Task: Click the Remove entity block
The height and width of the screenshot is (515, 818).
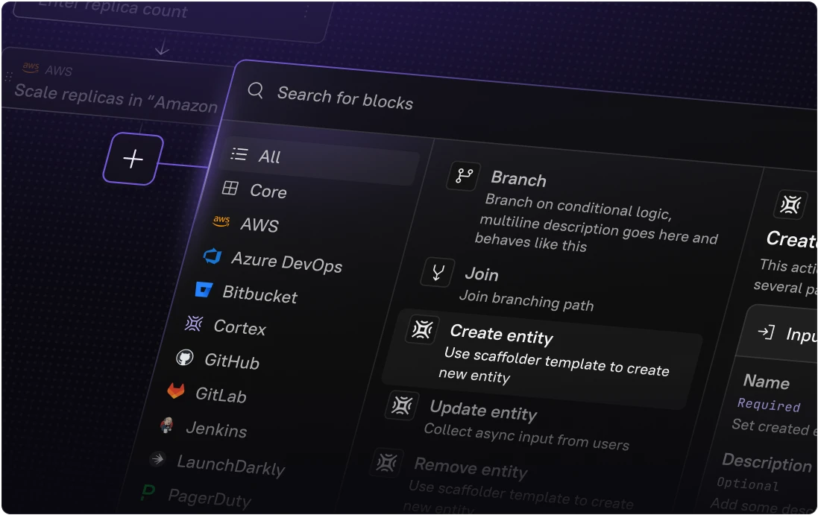Action: point(471,468)
